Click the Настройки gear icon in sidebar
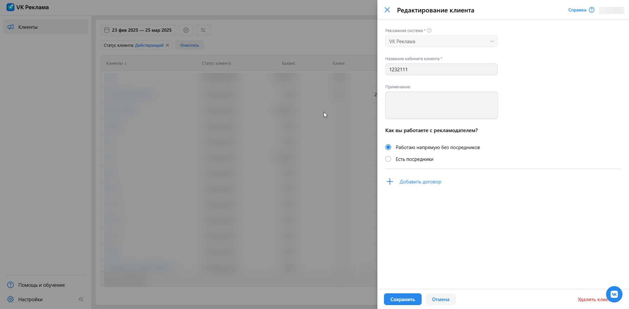Viewport: 629px width, 309px height. (10, 299)
